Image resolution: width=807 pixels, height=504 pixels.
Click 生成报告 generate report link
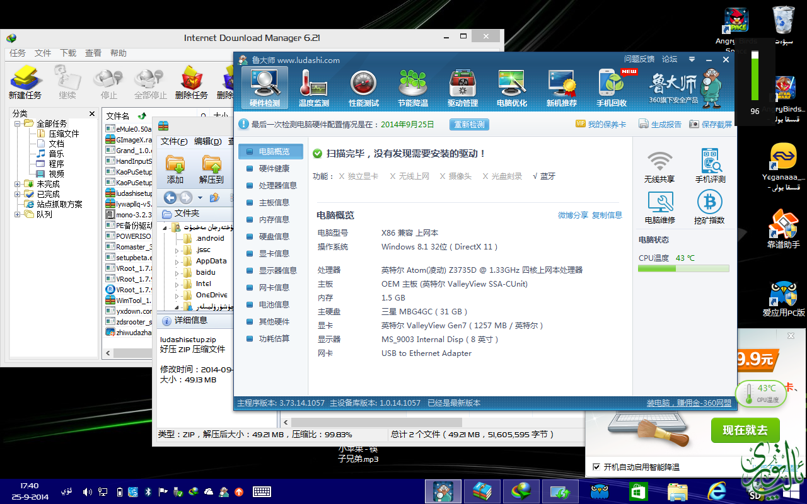click(x=660, y=125)
